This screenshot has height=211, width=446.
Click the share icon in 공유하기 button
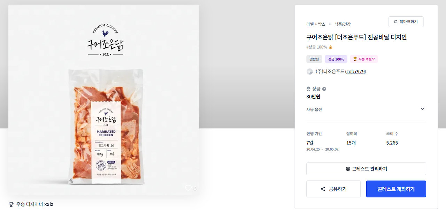[323, 189]
